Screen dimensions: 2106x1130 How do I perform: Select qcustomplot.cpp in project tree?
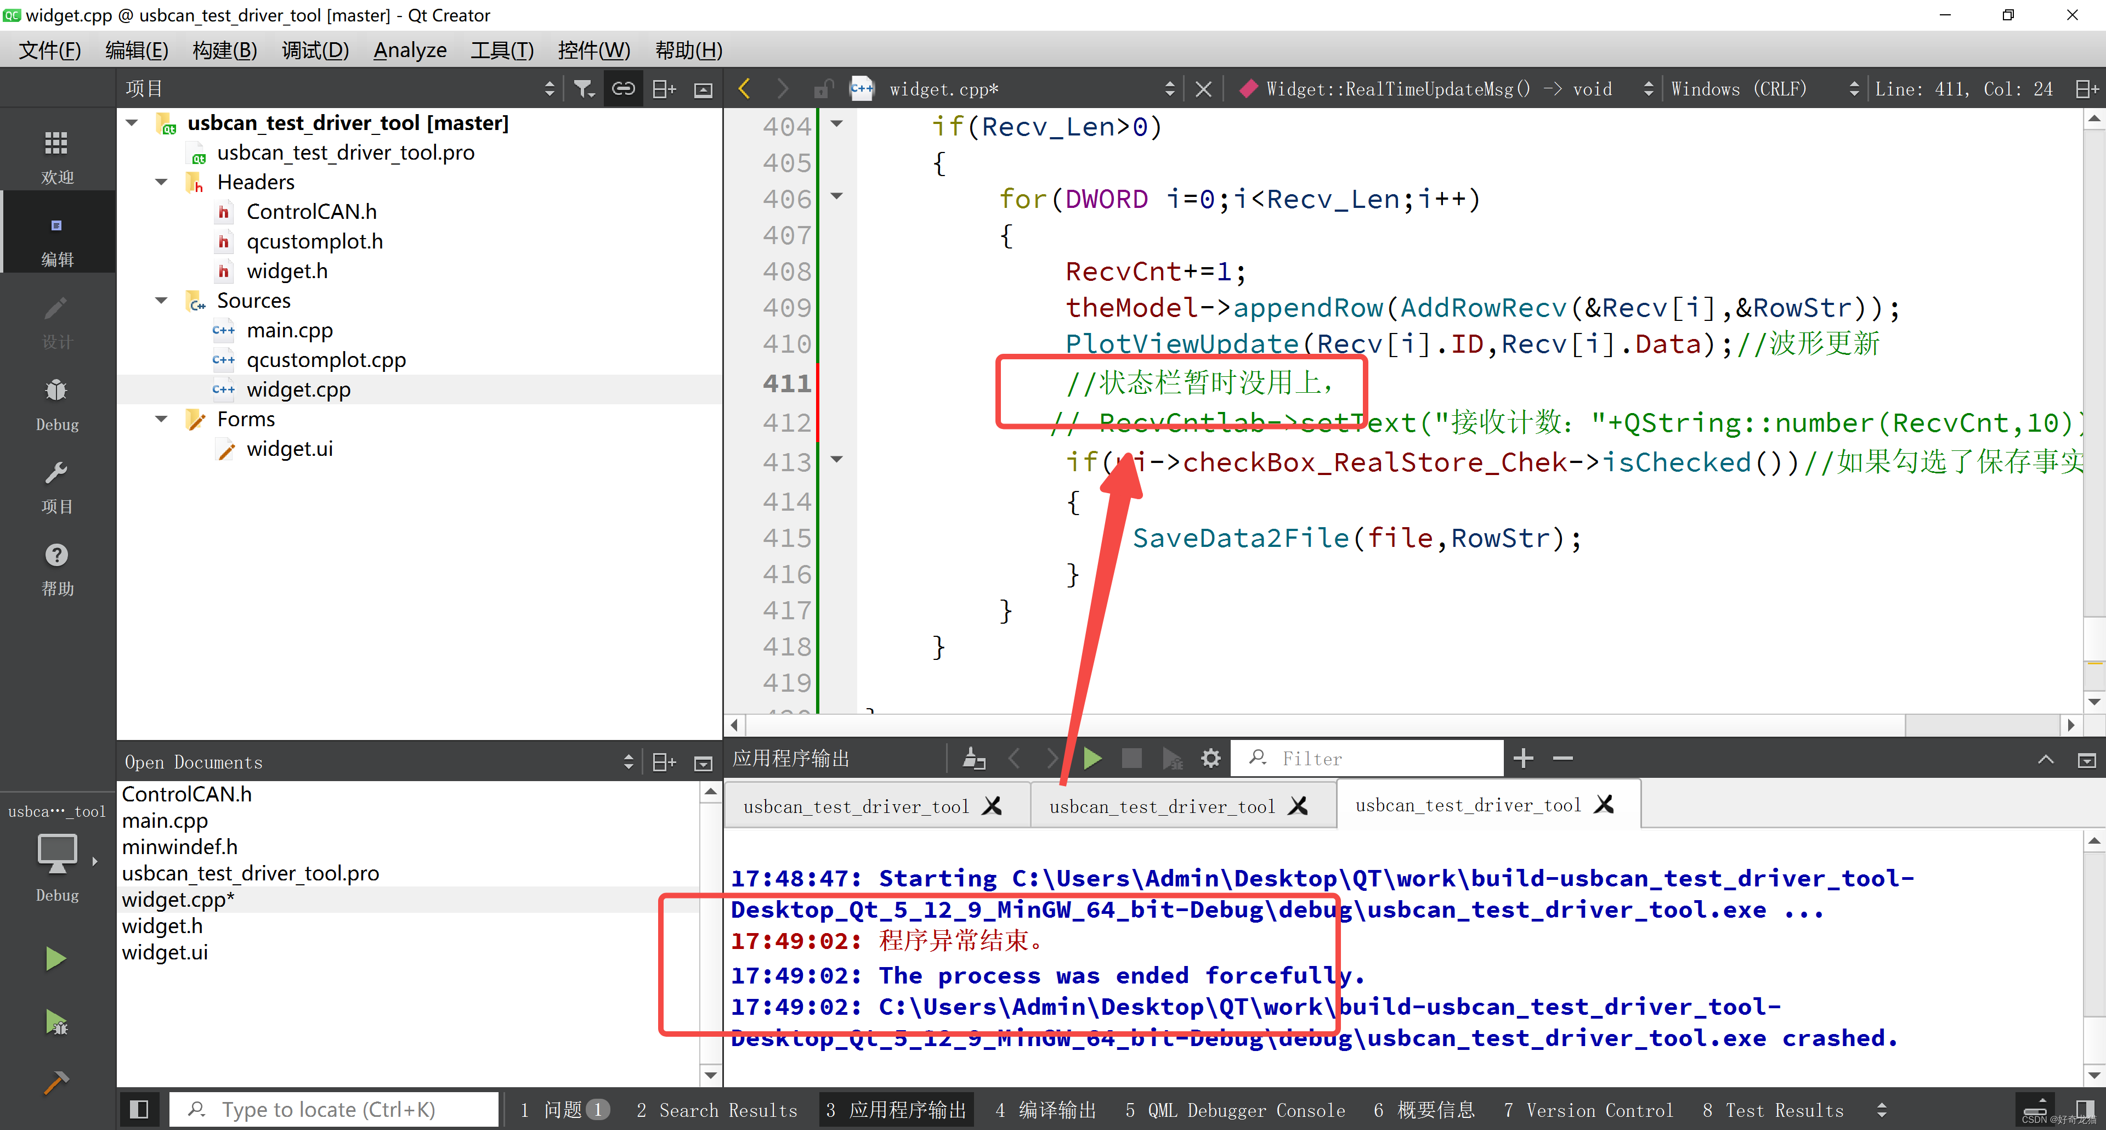[325, 360]
